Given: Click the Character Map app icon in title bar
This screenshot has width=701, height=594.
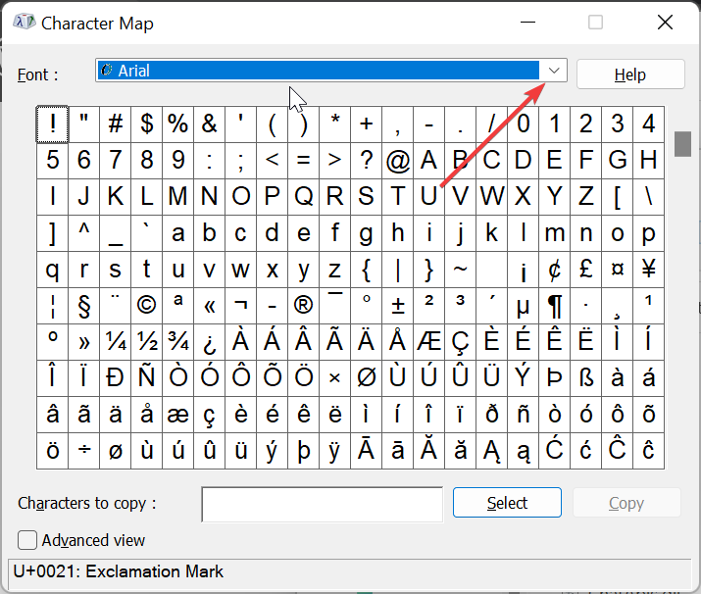Looking at the screenshot, I should [x=25, y=22].
